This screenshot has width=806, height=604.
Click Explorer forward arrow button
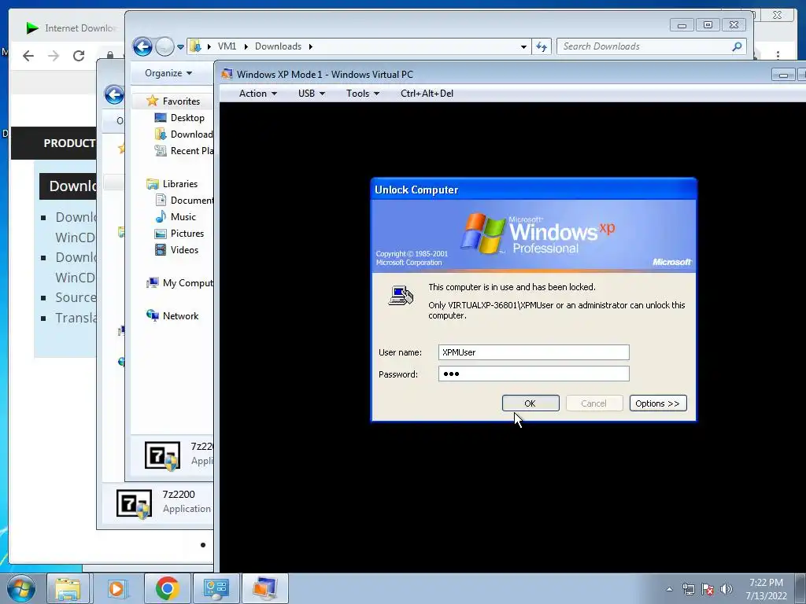[165, 46]
